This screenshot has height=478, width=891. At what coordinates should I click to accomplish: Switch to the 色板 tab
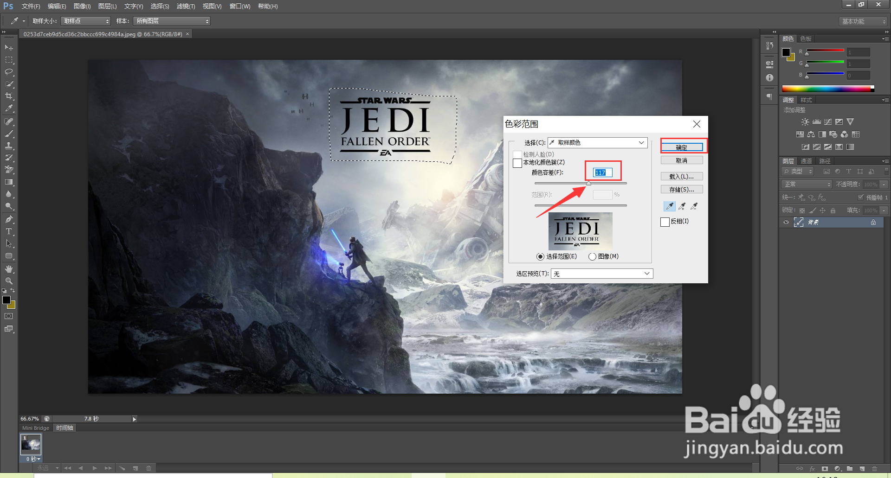806,39
